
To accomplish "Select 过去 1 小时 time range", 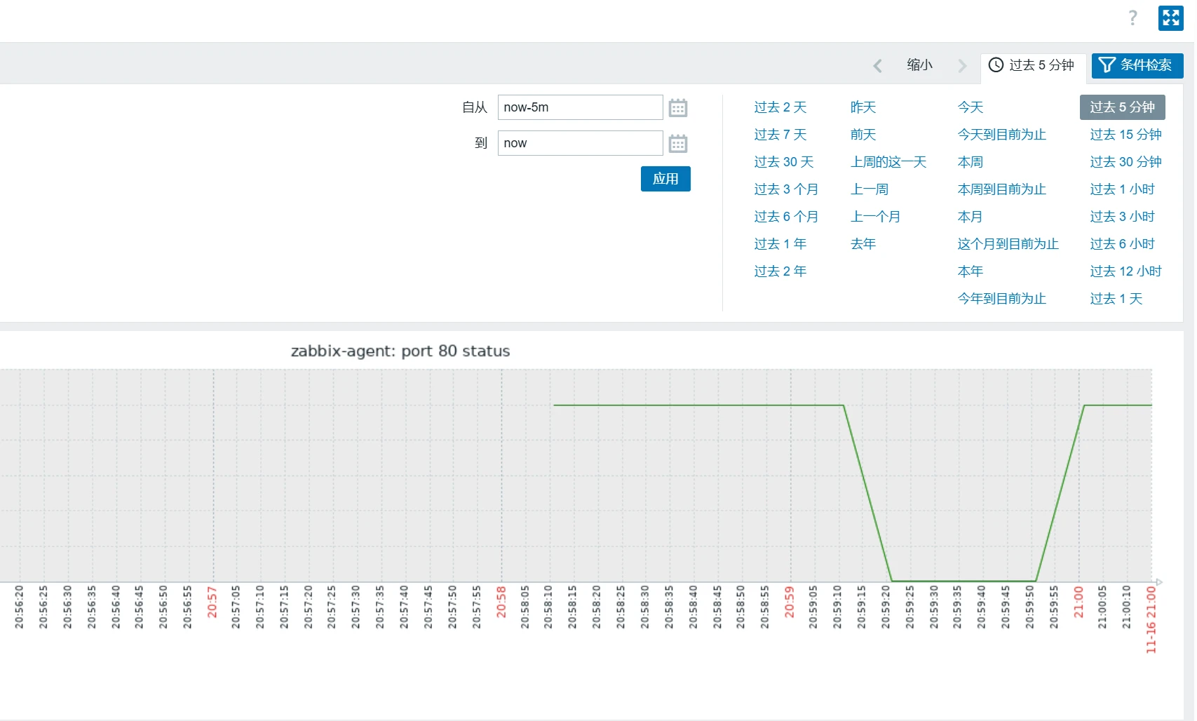I will pos(1121,189).
